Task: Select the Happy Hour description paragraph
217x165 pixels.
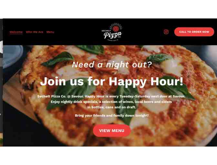Action: pyautogui.click(x=111, y=102)
